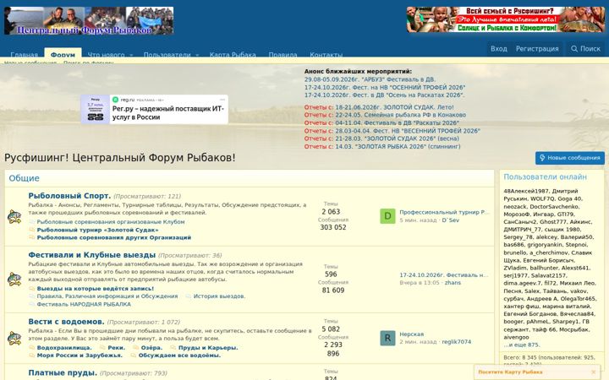Open the Форум tab
The height and width of the screenshot is (380, 609).
pos(63,53)
